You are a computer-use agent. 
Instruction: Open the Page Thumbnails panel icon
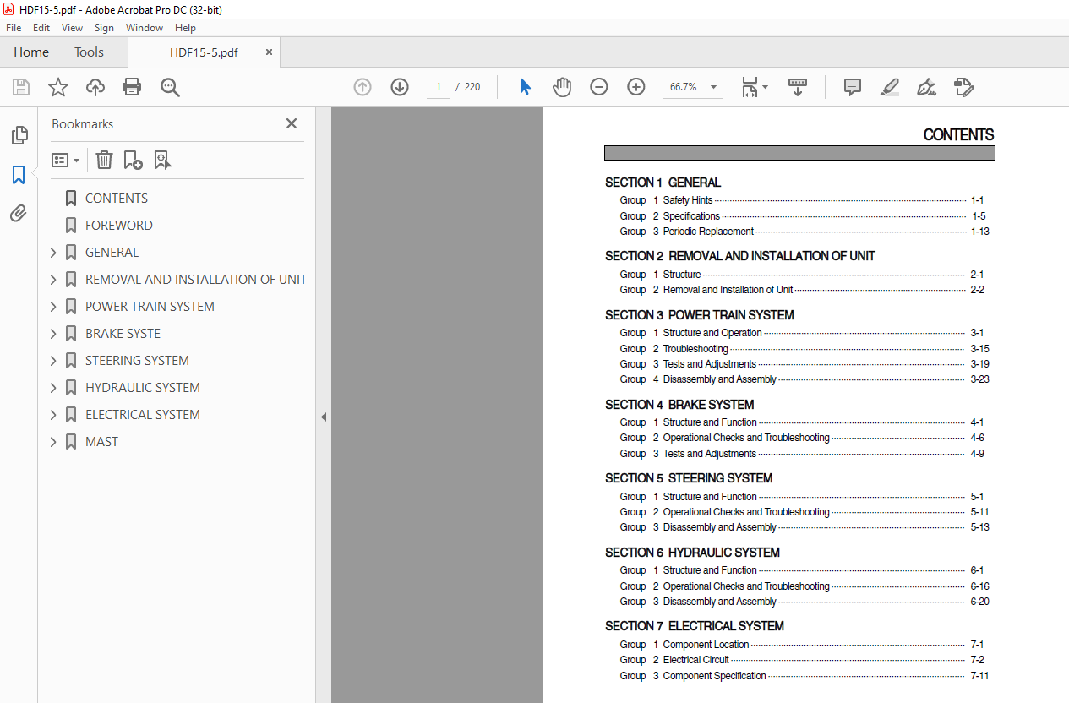tap(19, 135)
